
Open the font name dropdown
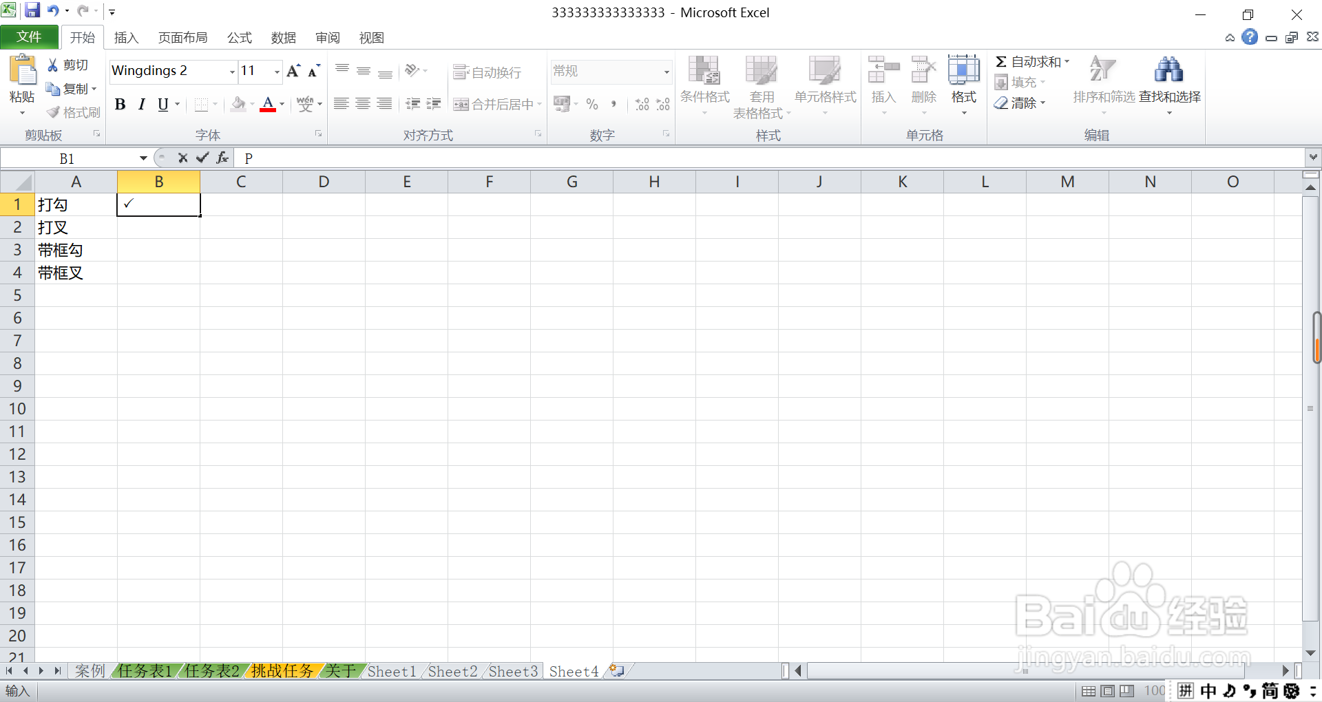232,71
